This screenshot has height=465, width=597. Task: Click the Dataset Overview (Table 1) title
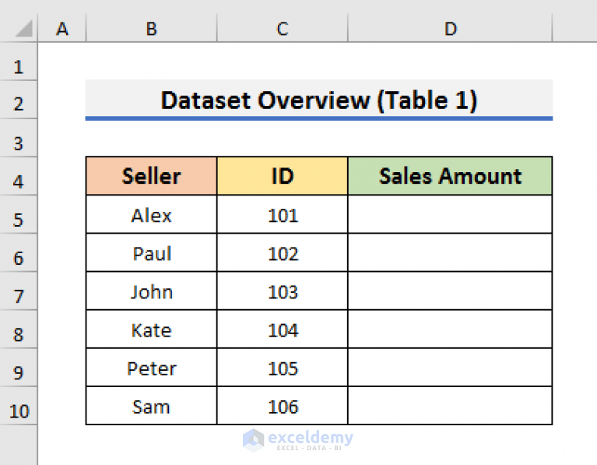pyautogui.click(x=318, y=100)
